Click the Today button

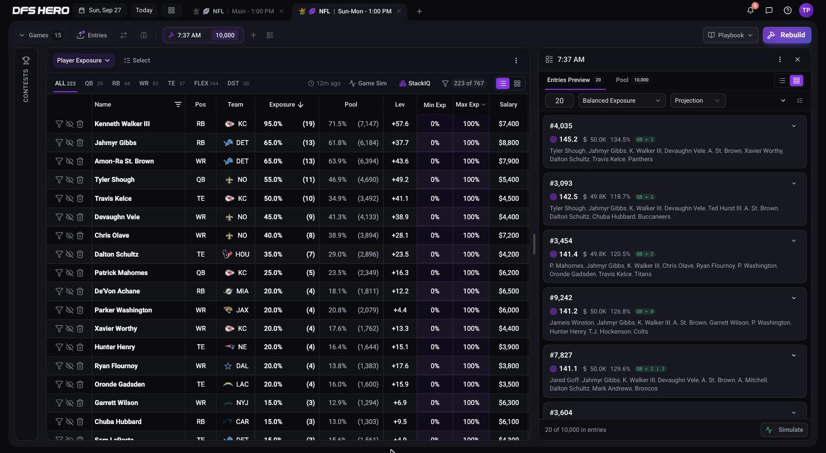pos(144,11)
